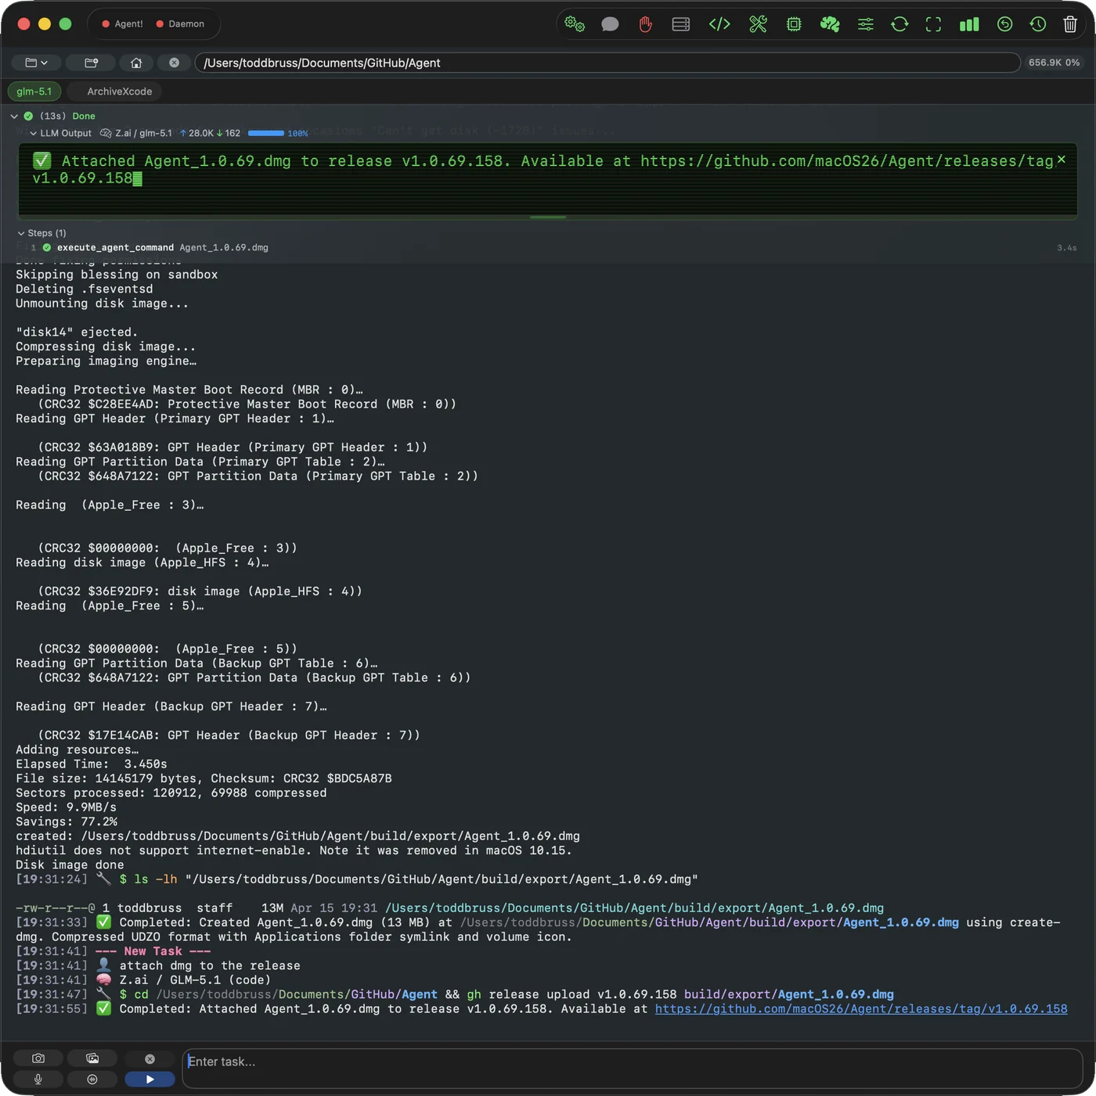Click the "attach dmg to the release" log line
The image size is (1096, 1096).
(210, 966)
